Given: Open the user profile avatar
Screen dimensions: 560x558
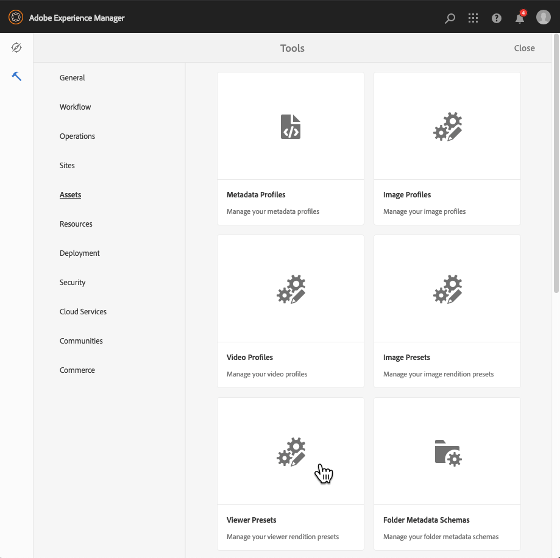Looking at the screenshot, I should pyautogui.click(x=543, y=17).
